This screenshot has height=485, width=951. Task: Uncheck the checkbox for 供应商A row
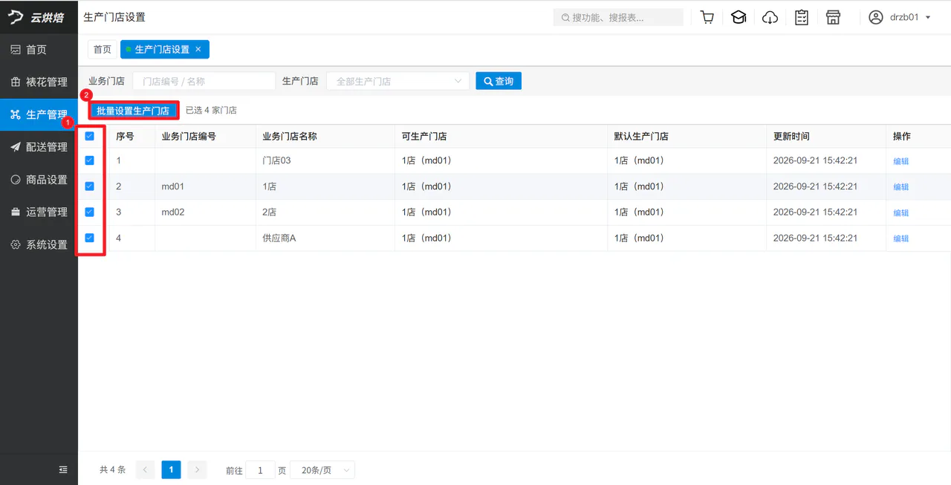click(x=89, y=238)
